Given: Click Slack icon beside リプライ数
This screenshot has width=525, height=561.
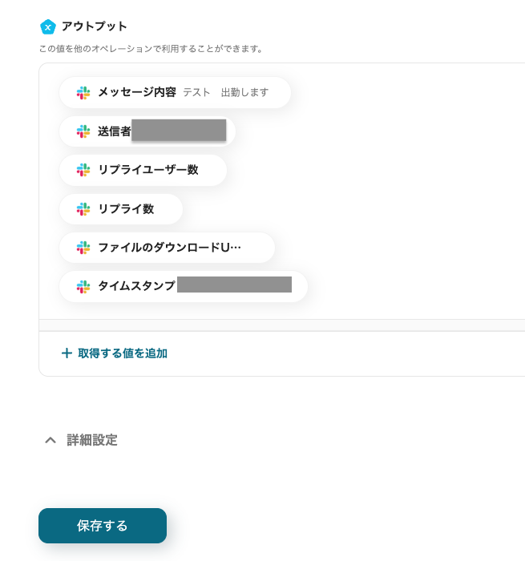Looking at the screenshot, I should click(x=83, y=209).
